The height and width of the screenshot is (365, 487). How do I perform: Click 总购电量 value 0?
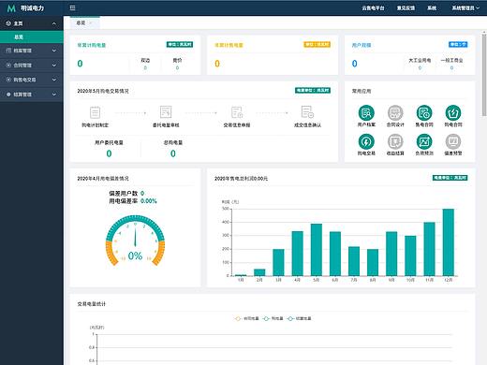pyautogui.click(x=173, y=153)
